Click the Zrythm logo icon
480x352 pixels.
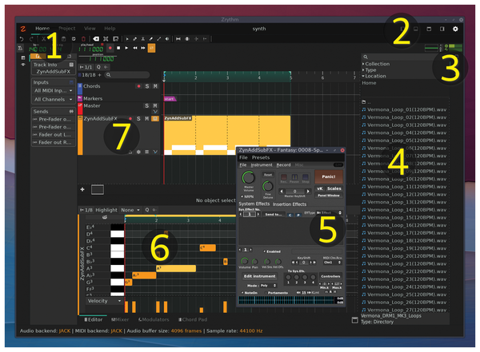click(x=23, y=29)
